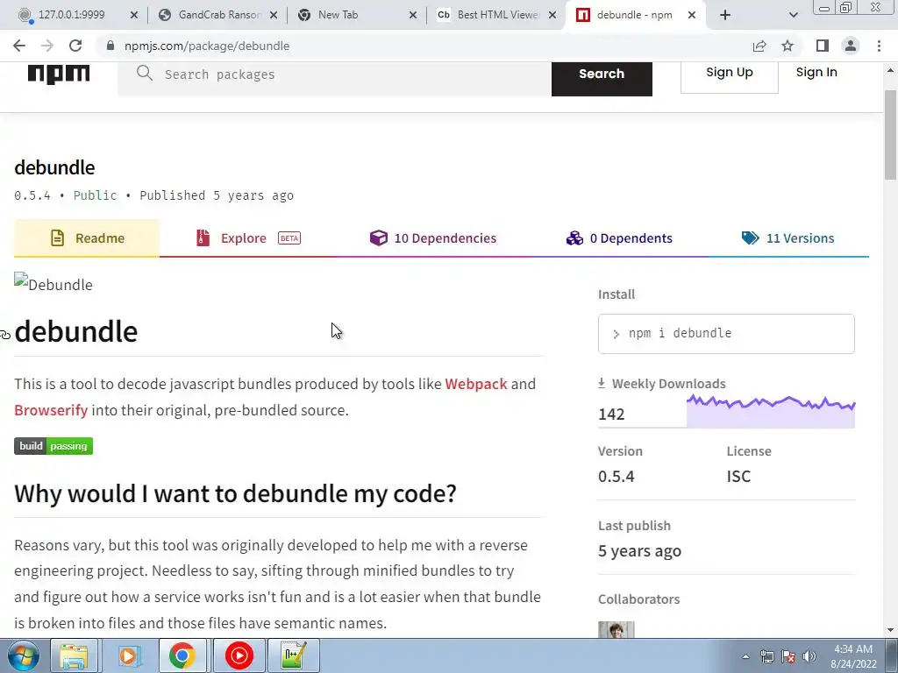Select the Readme tab
Viewport: 898px width, 673px height.
point(87,238)
